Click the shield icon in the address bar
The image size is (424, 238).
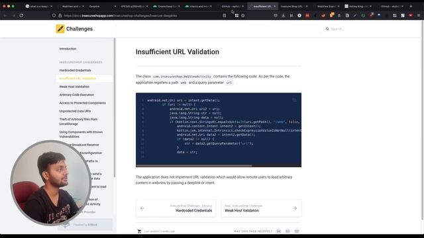point(54,16)
